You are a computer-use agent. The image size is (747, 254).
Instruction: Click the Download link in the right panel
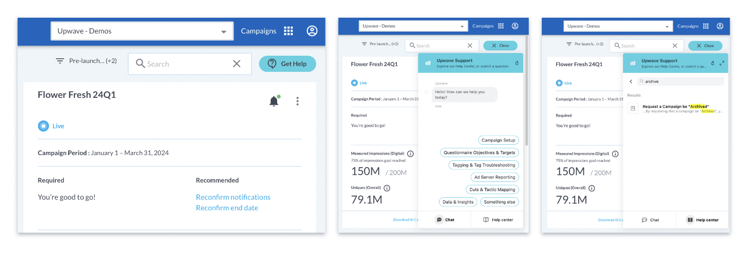[x=610, y=220]
